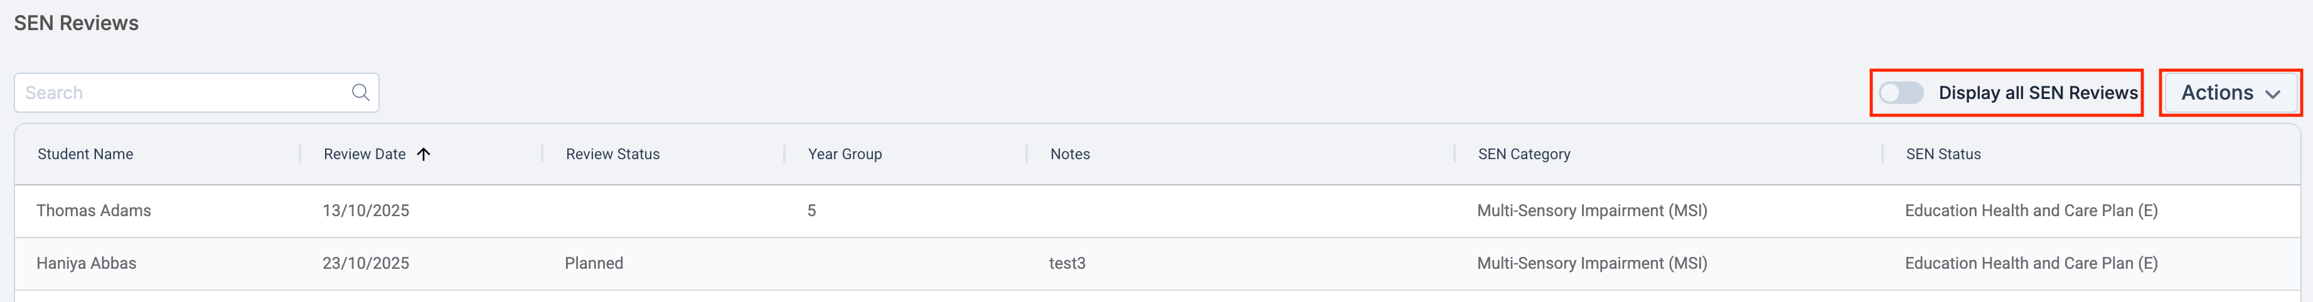The image size is (2313, 302).
Task: Open the Actions dropdown
Action: 2230,92
